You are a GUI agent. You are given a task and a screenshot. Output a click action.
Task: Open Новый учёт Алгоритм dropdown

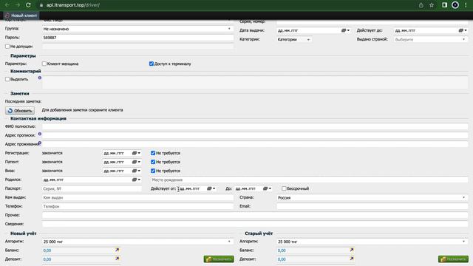(x=137, y=242)
